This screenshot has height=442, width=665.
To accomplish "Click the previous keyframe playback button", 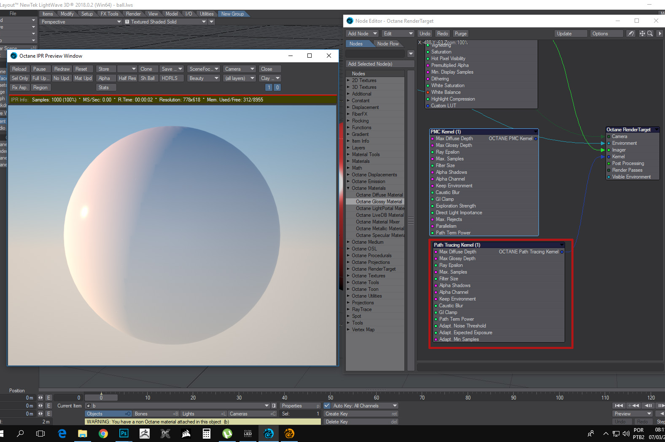I will coord(633,406).
